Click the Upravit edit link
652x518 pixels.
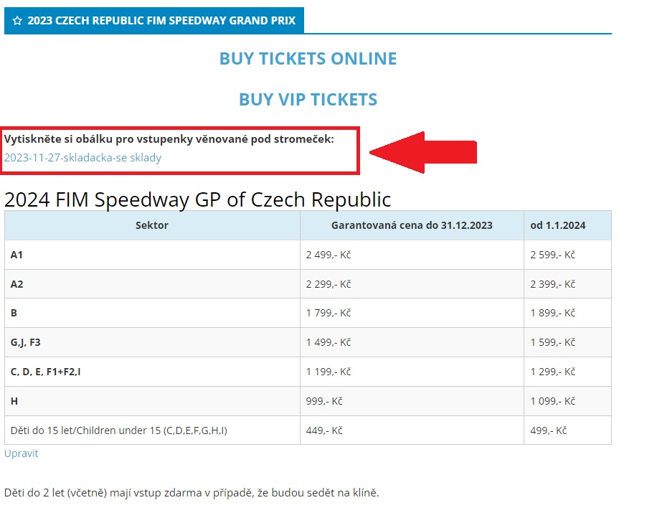pyautogui.click(x=21, y=453)
